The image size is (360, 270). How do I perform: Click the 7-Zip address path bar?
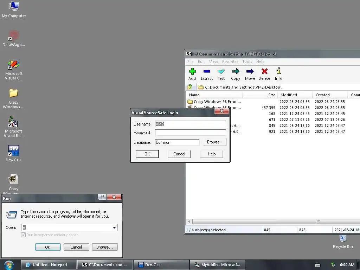click(279, 87)
